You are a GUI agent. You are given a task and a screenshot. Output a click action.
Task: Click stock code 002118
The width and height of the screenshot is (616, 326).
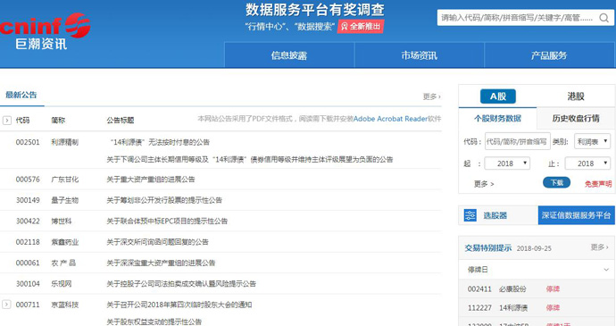pos(28,242)
